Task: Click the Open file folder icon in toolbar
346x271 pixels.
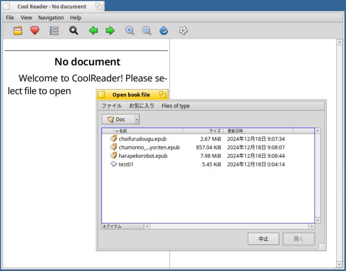Action: [x=17, y=31]
